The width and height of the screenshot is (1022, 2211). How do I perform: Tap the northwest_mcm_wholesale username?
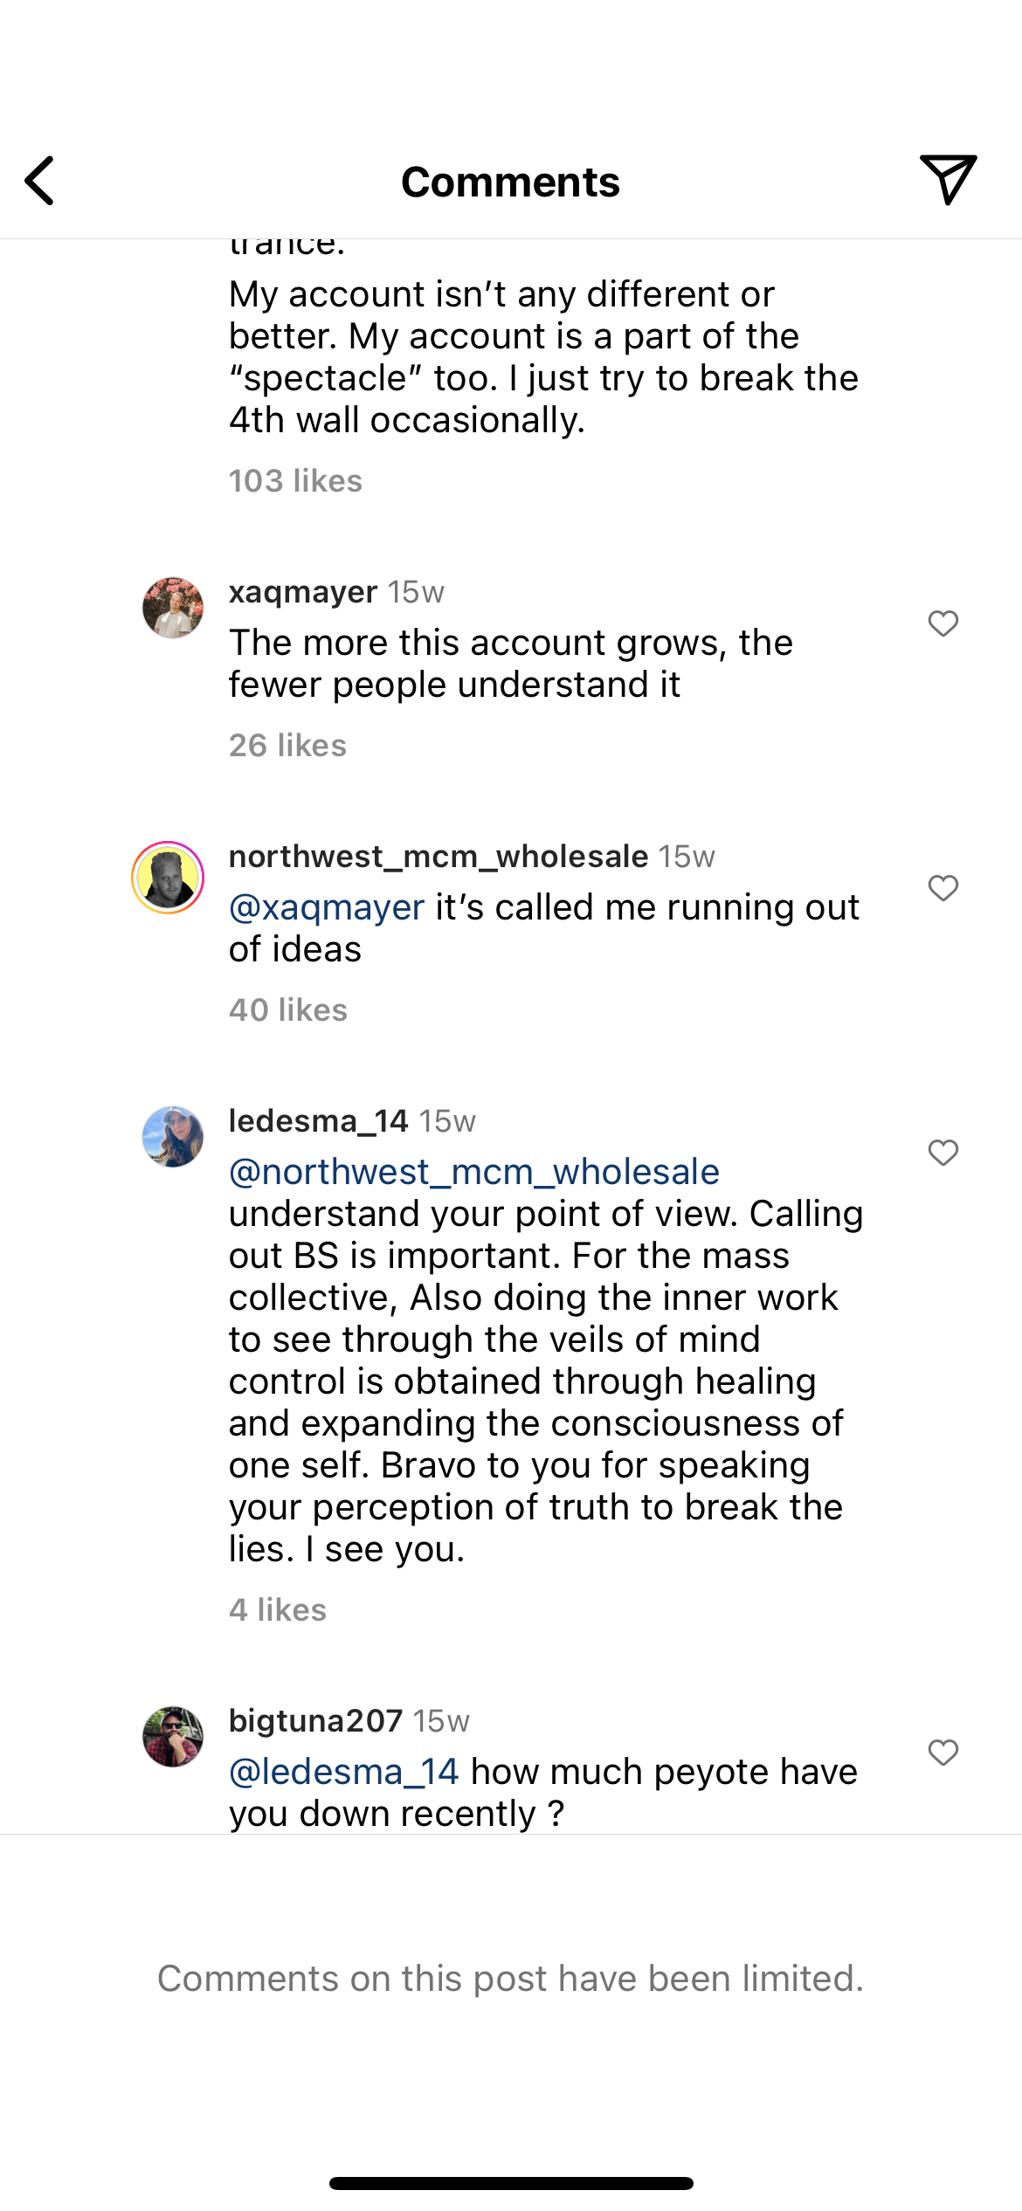pos(438,857)
